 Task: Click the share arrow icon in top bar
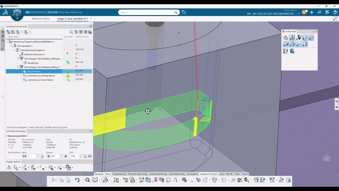[320, 12]
